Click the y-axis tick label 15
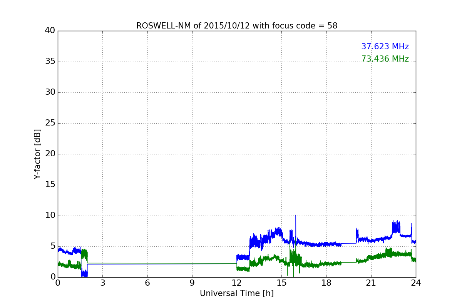 50,185
